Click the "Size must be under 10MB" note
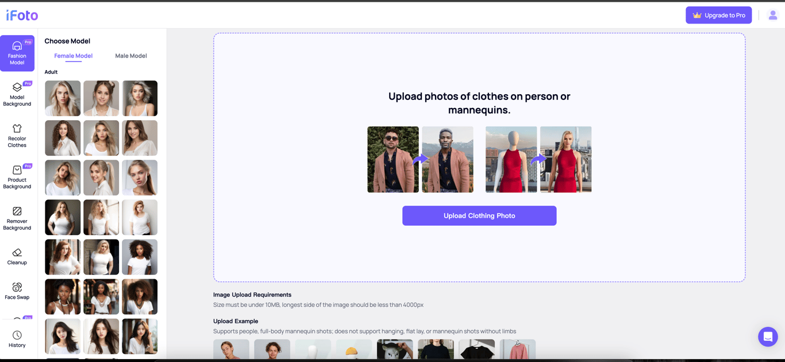 point(318,305)
